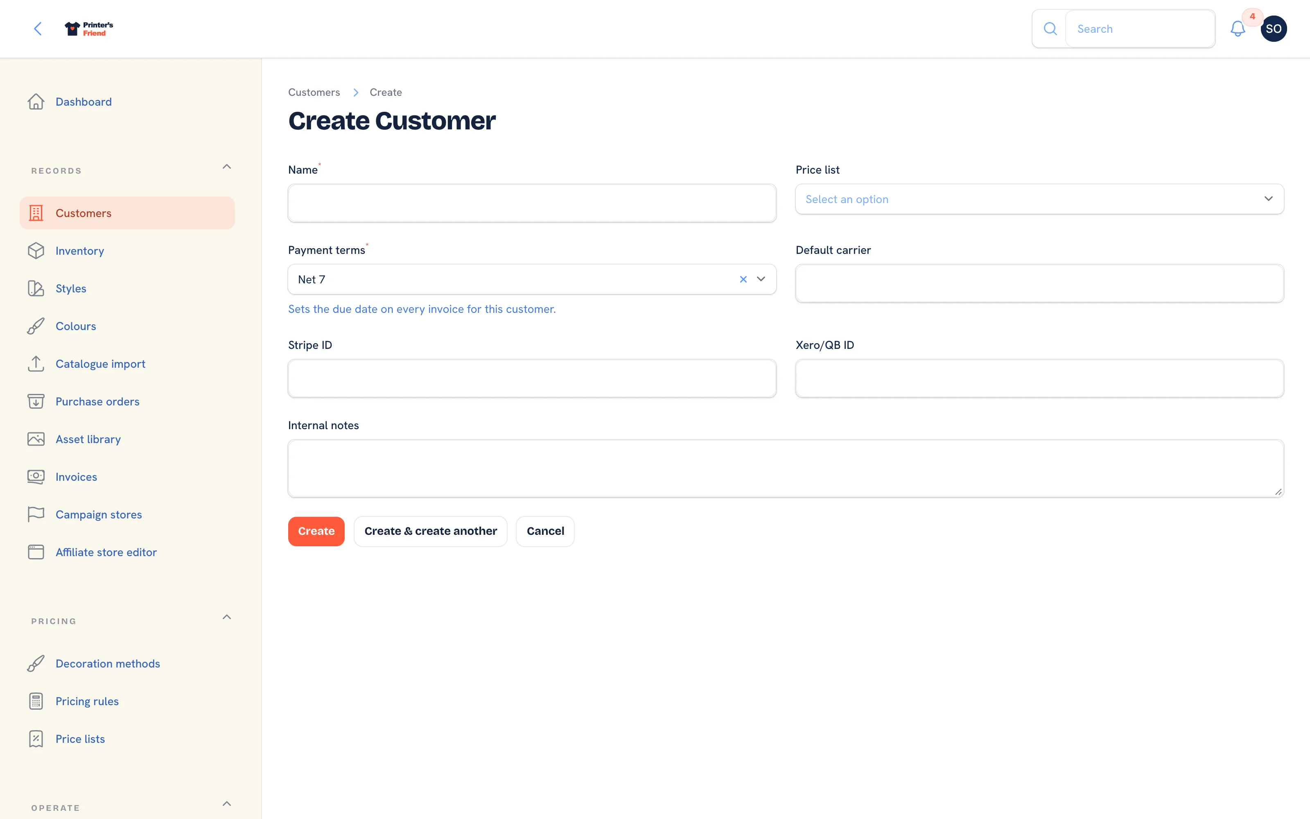The image size is (1310, 819).
Task: Click inside the Internal notes textarea
Action: [x=786, y=468]
